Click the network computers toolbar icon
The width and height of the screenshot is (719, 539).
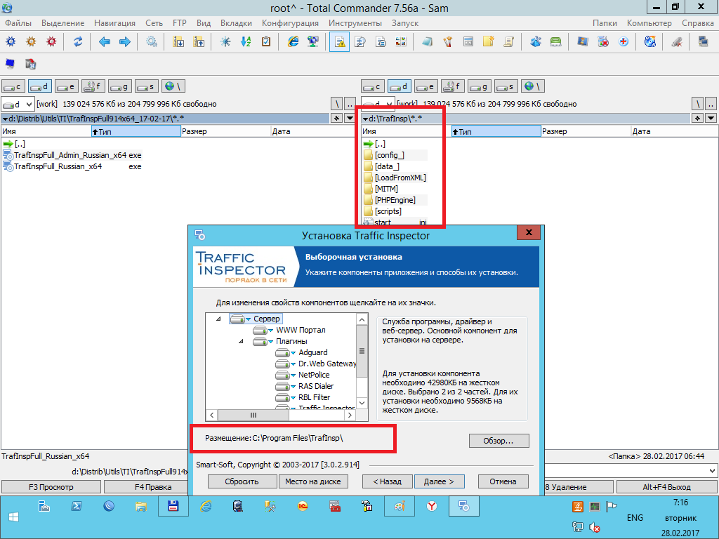313,41
